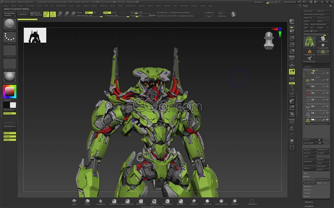Open LightBox
The image size is (334, 208).
click(23, 14)
